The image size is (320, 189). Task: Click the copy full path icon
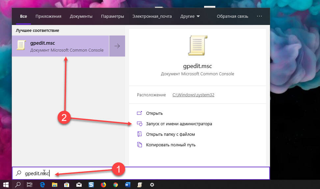pos(139,145)
